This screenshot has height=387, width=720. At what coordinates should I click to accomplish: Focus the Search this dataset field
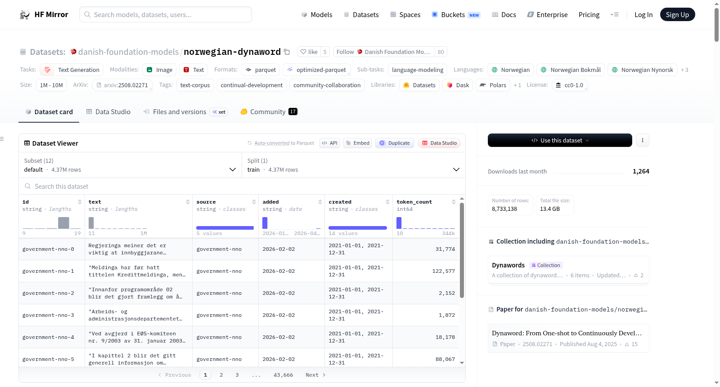coord(242,186)
